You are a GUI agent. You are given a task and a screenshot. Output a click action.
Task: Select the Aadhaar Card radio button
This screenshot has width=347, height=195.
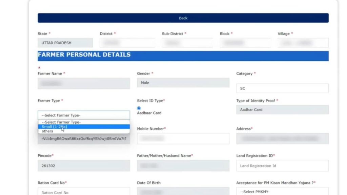pyautogui.click(x=139, y=108)
